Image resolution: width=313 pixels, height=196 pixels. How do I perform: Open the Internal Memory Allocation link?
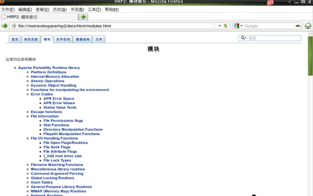pos(55,76)
